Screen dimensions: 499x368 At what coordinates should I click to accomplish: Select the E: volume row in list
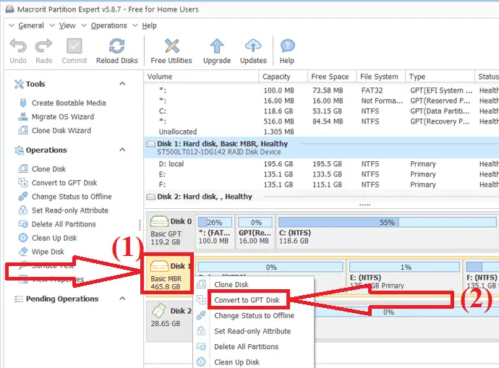coord(321,174)
